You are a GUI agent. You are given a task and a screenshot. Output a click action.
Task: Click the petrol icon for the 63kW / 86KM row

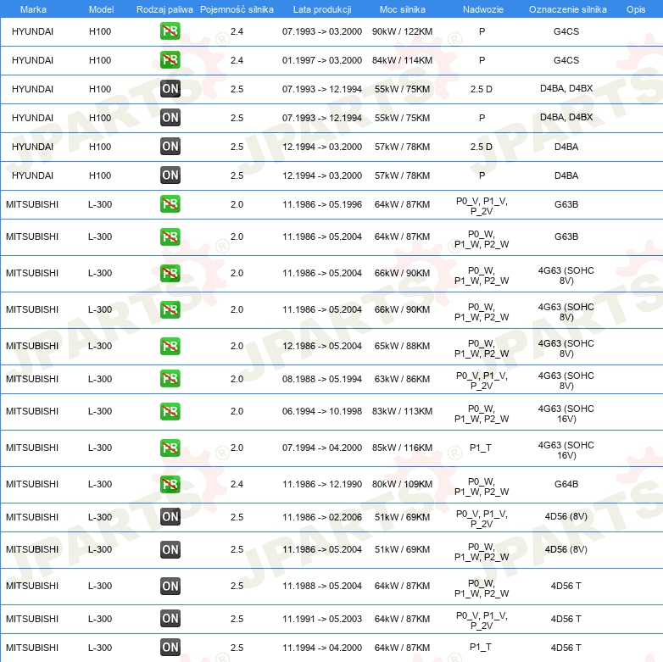coord(170,378)
